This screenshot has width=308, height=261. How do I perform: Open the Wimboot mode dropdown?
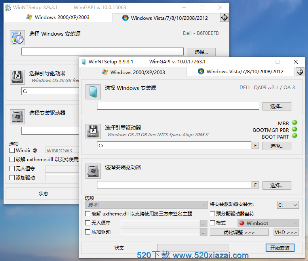[x=268, y=223]
